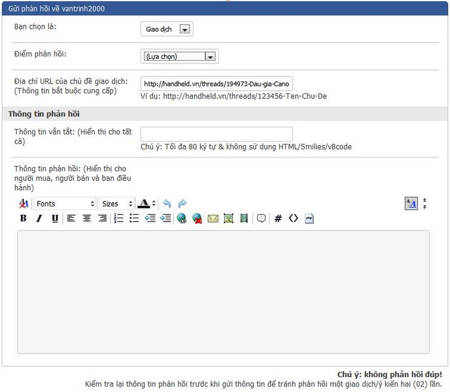Click the wrap quote speech bubble icon
Screen dimensions: 450x392
[x=261, y=218]
